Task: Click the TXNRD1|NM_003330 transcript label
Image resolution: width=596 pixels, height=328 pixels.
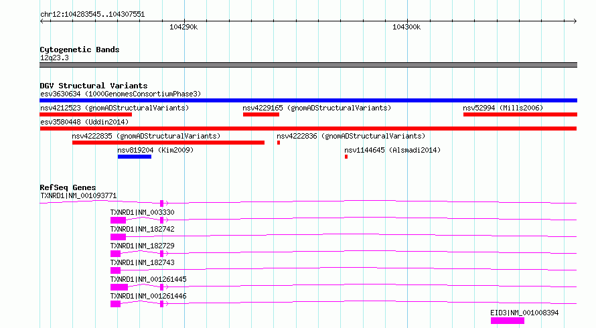Action: (142, 212)
